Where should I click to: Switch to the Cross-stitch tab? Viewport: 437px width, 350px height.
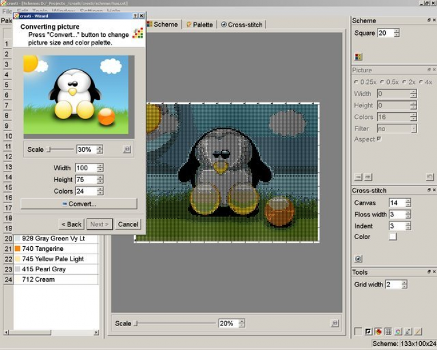coord(242,24)
